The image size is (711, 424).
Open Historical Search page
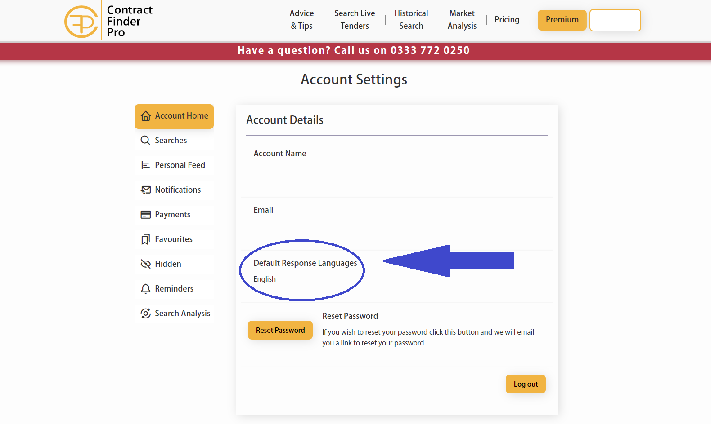pos(411,20)
